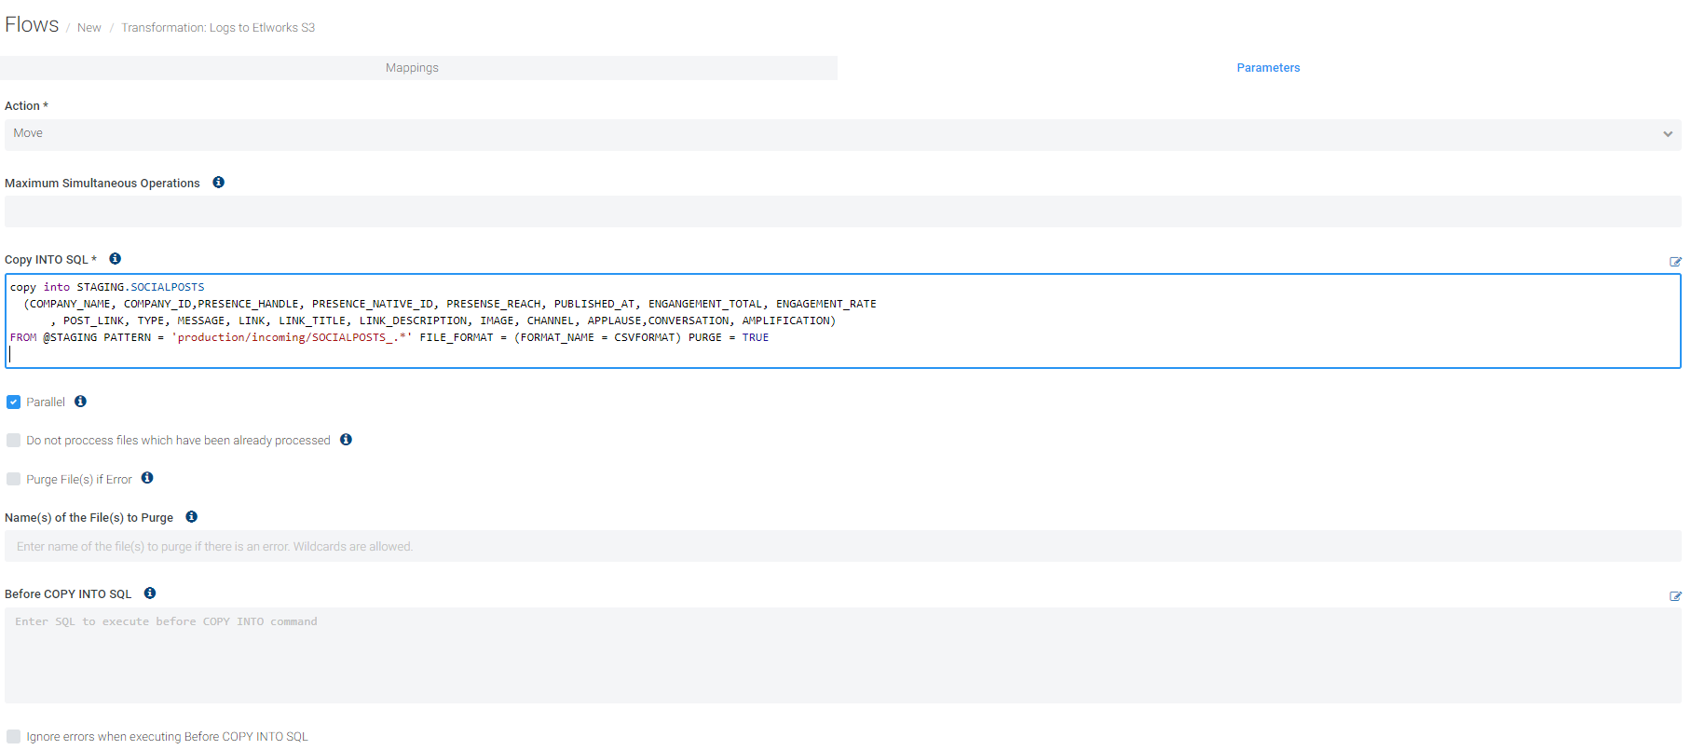Viewport: 1691px width, 750px height.
Task: Open expanded editor for Copy INTO SQL
Action: coord(1675,262)
